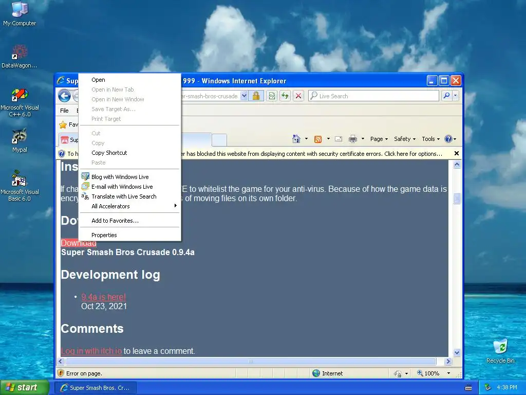
Task: Click the taskbar clock showing 4:38 PM
Action: (506, 388)
